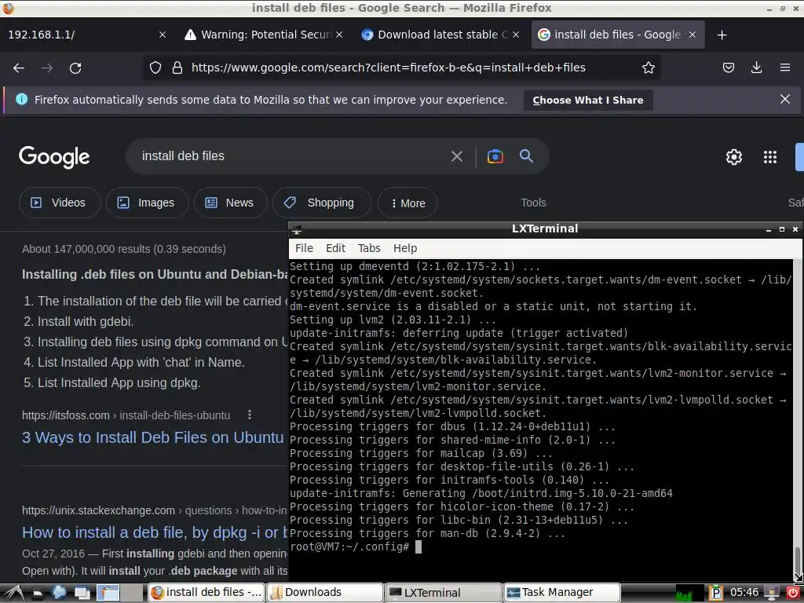Open LXTerminal Help menu
The width and height of the screenshot is (804, 603).
tap(405, 248)
